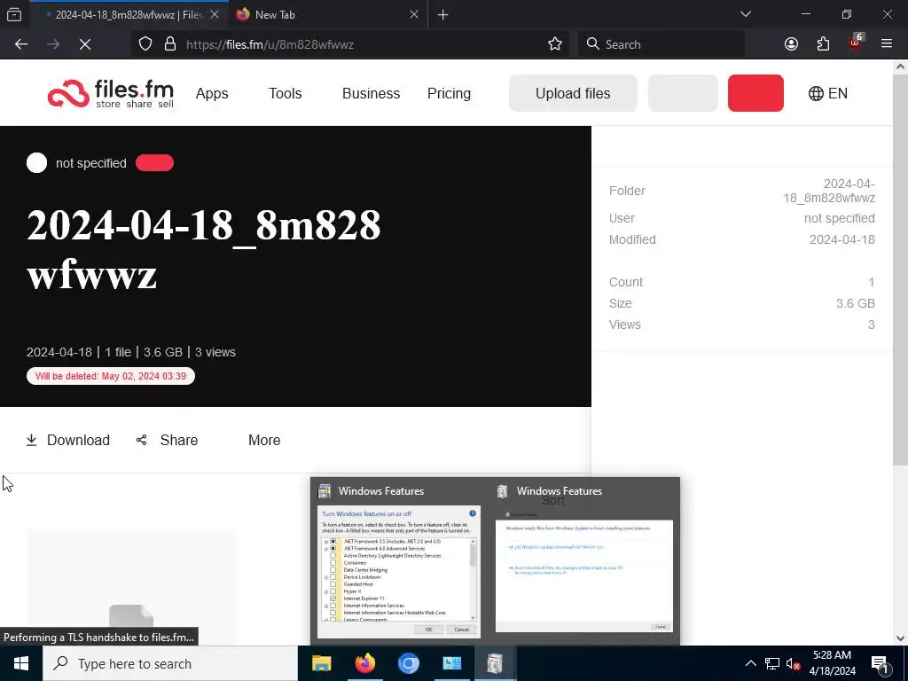Click the page vertical scrollbar thumb
Viewport: 908px width, 681px height.
900,270
